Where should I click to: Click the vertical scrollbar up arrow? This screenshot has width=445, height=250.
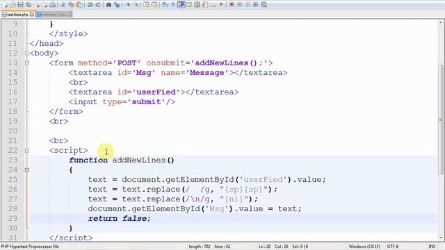(x=442, y=22)
